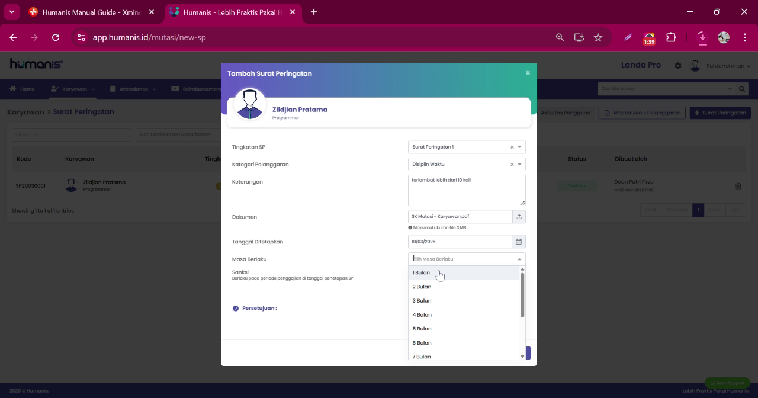Expand the Tingkatan SP dropdown arrow
Screen dimensions: 758x398
[520, 147]
